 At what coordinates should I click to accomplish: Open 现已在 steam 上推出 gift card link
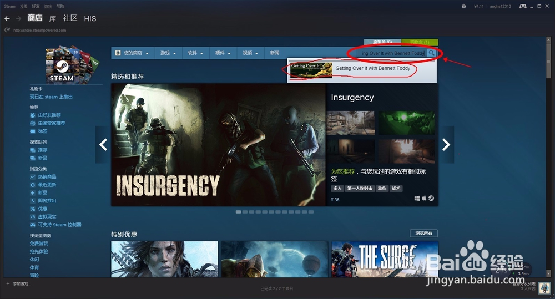click(x=51, y=97)
